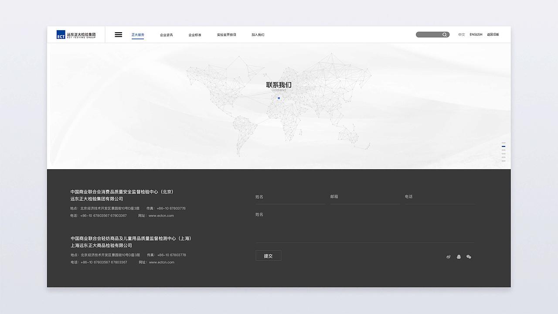This screenshot has height=314, width=558.
Task: Visit the website link www.ectcn.com
Action: [161, 215]
